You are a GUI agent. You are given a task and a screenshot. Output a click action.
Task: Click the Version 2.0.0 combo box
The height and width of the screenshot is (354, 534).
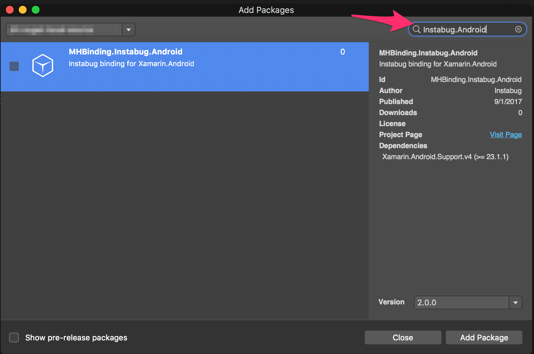468,302
